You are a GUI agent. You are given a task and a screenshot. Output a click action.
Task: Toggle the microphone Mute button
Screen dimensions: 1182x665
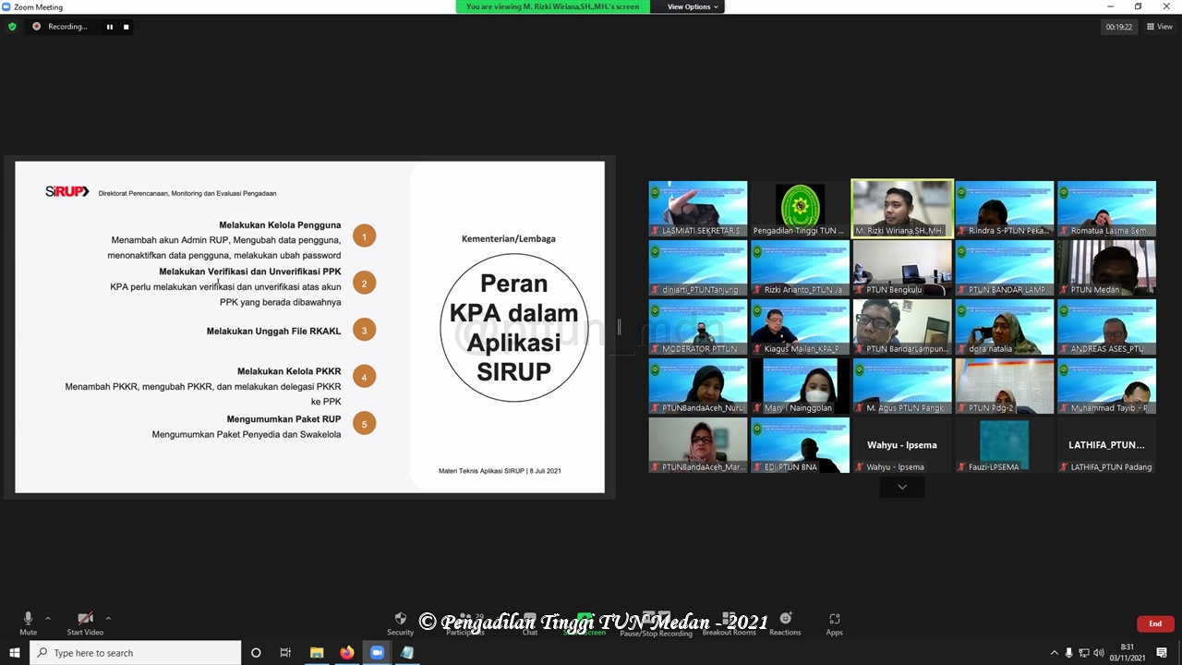[x=28, y=622]
